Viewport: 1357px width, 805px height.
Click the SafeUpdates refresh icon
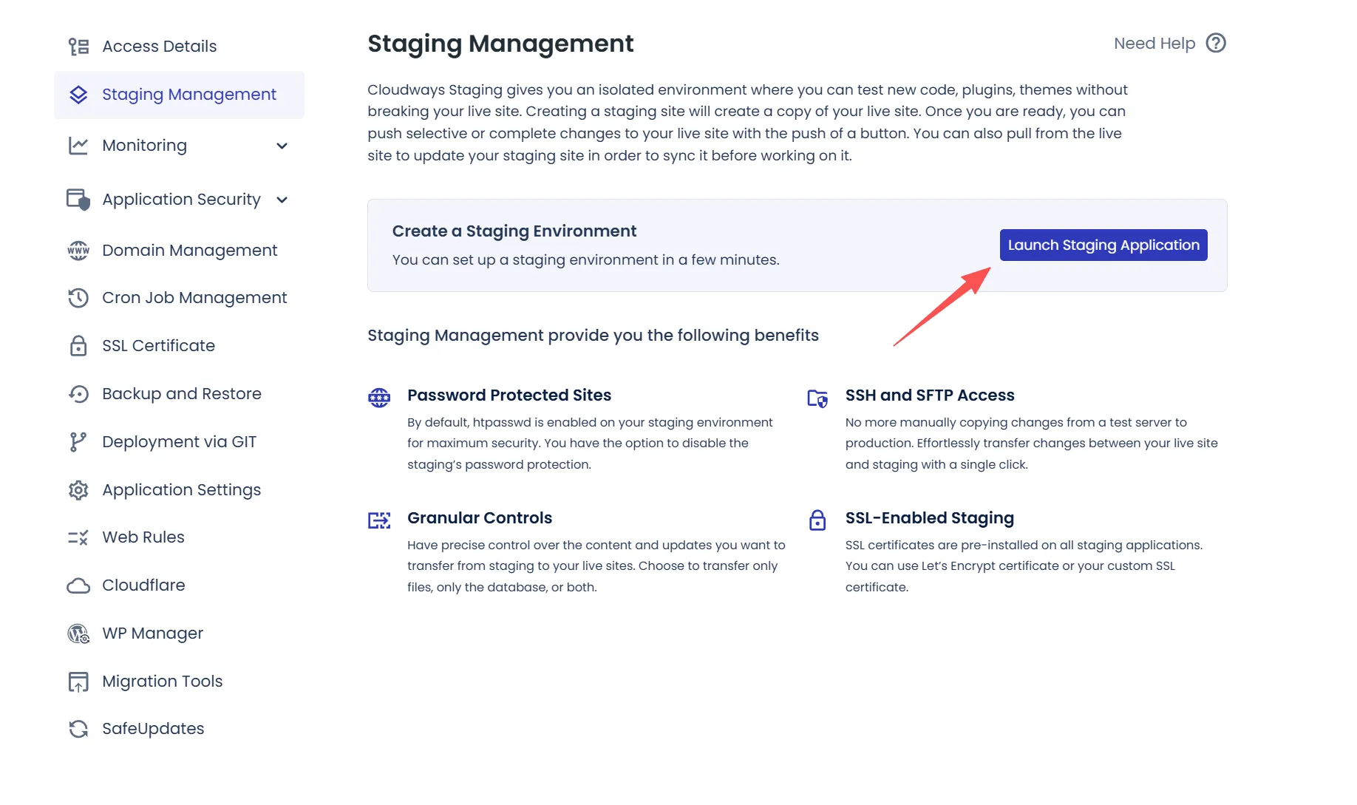pyautogui.click(x=78, y=729)
